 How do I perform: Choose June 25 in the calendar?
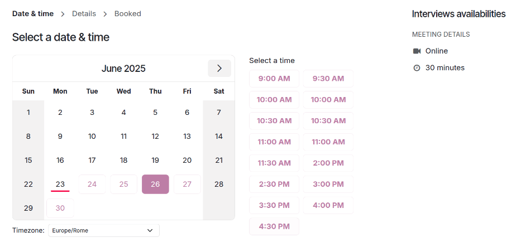click(x=124, y=184)
